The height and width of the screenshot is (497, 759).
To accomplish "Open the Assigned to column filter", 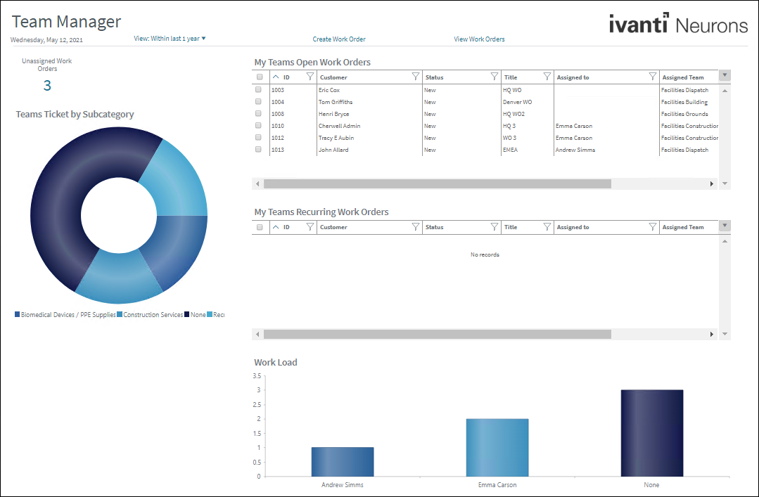I will pyautogui.click(x=652, y=77).
